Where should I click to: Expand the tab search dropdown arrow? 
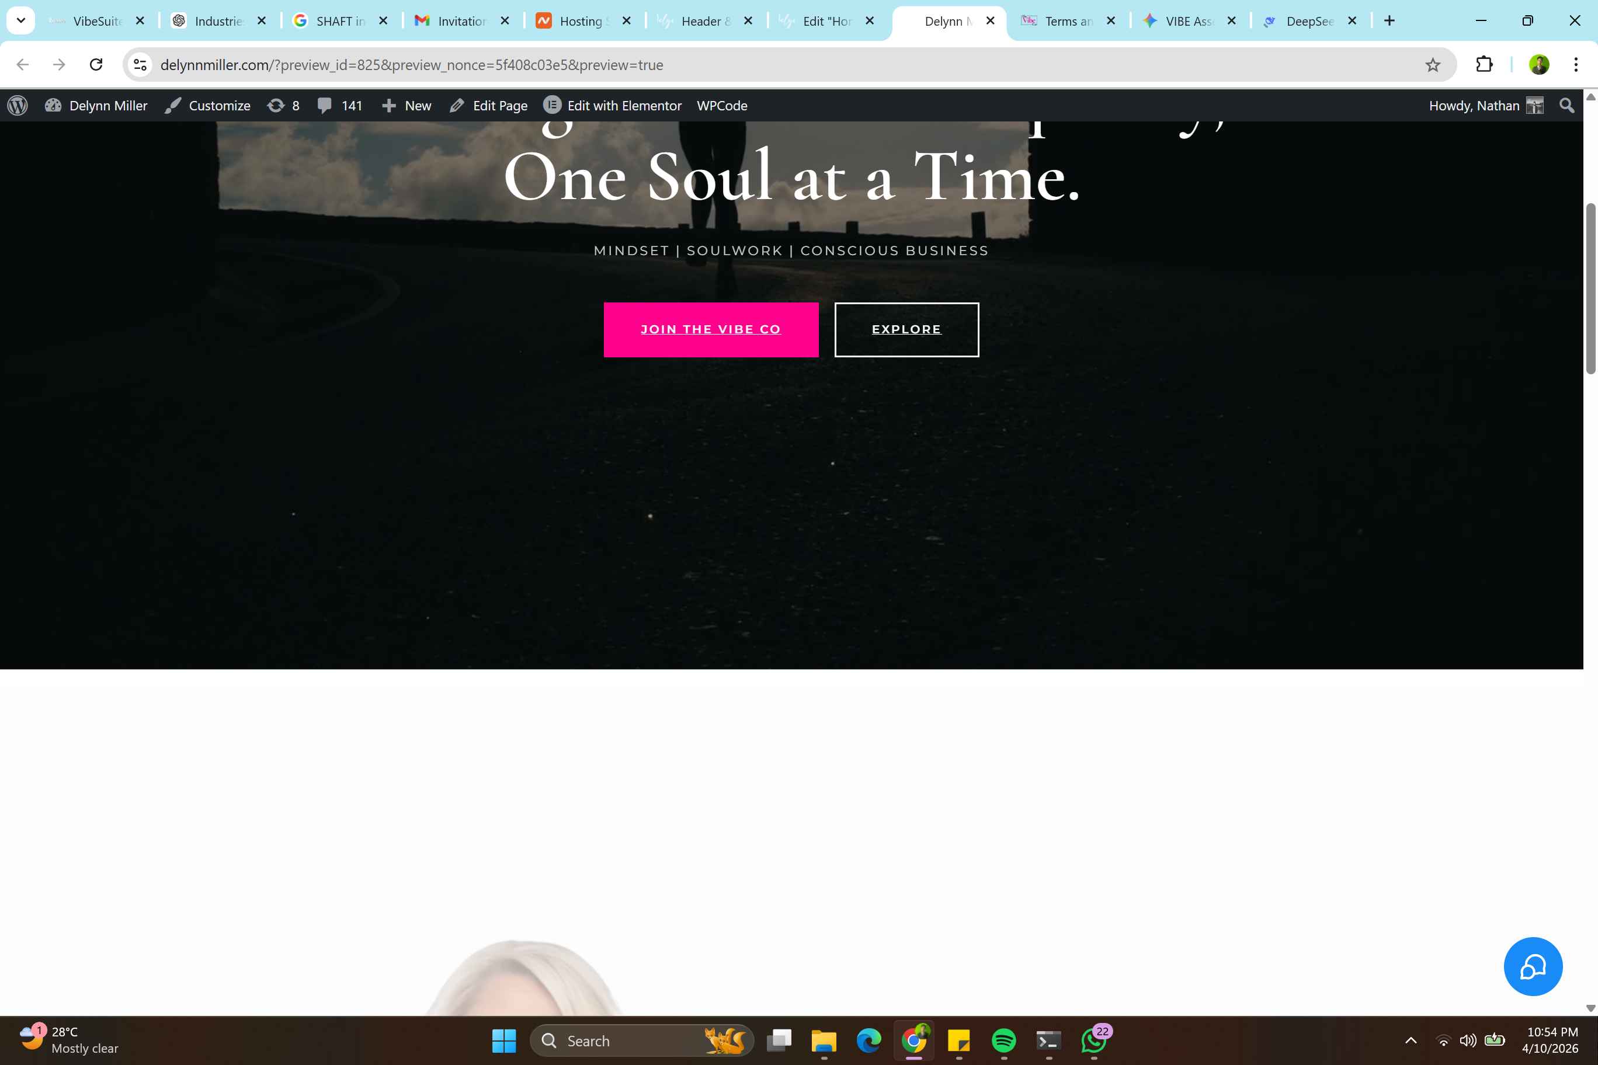point(20,20)
